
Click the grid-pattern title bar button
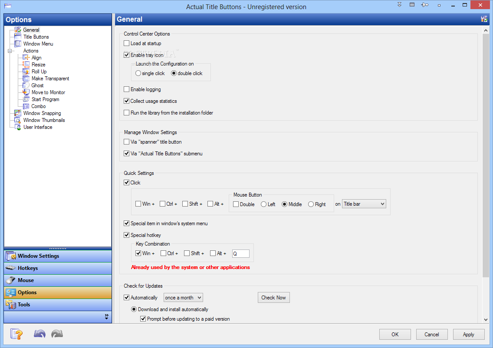[412, 5]
